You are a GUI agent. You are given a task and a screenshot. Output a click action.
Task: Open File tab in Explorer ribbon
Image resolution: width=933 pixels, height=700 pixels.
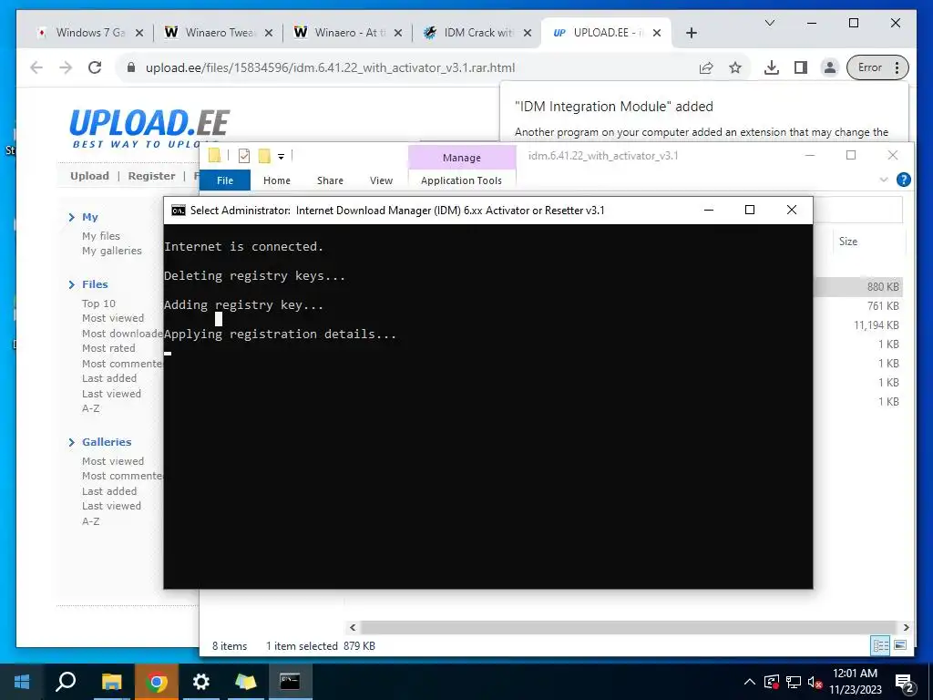[225, 180]
